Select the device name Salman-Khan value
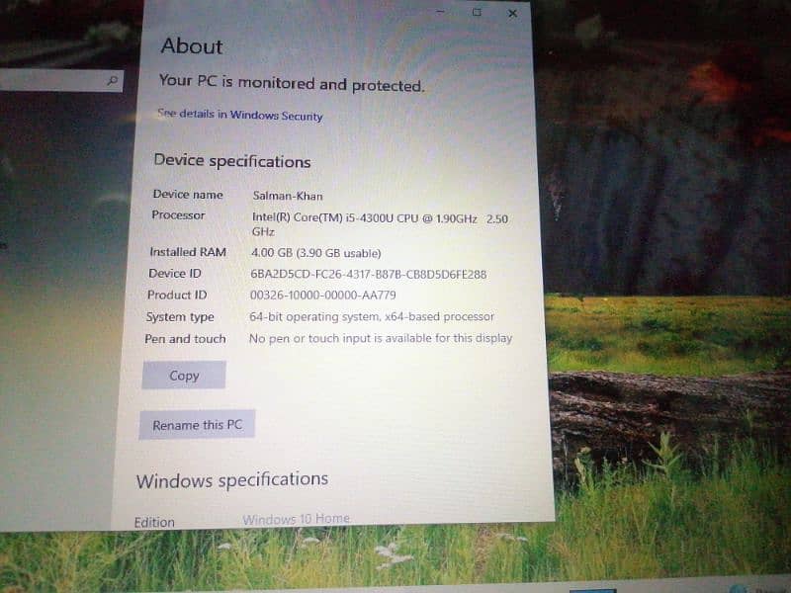 [288, 196]
